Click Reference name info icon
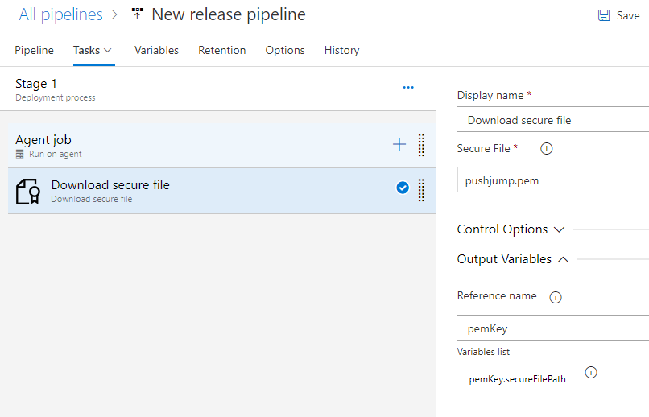The height and width of the screenshot is (417, 649). click(x=555, y=297)
